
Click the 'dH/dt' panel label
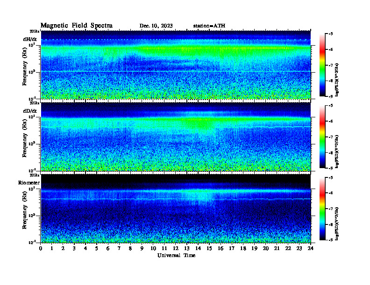point(30,39)
